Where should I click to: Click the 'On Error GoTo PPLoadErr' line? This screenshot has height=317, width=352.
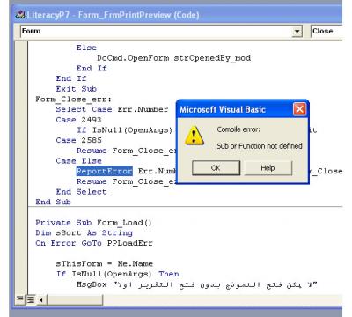point(94,243)
